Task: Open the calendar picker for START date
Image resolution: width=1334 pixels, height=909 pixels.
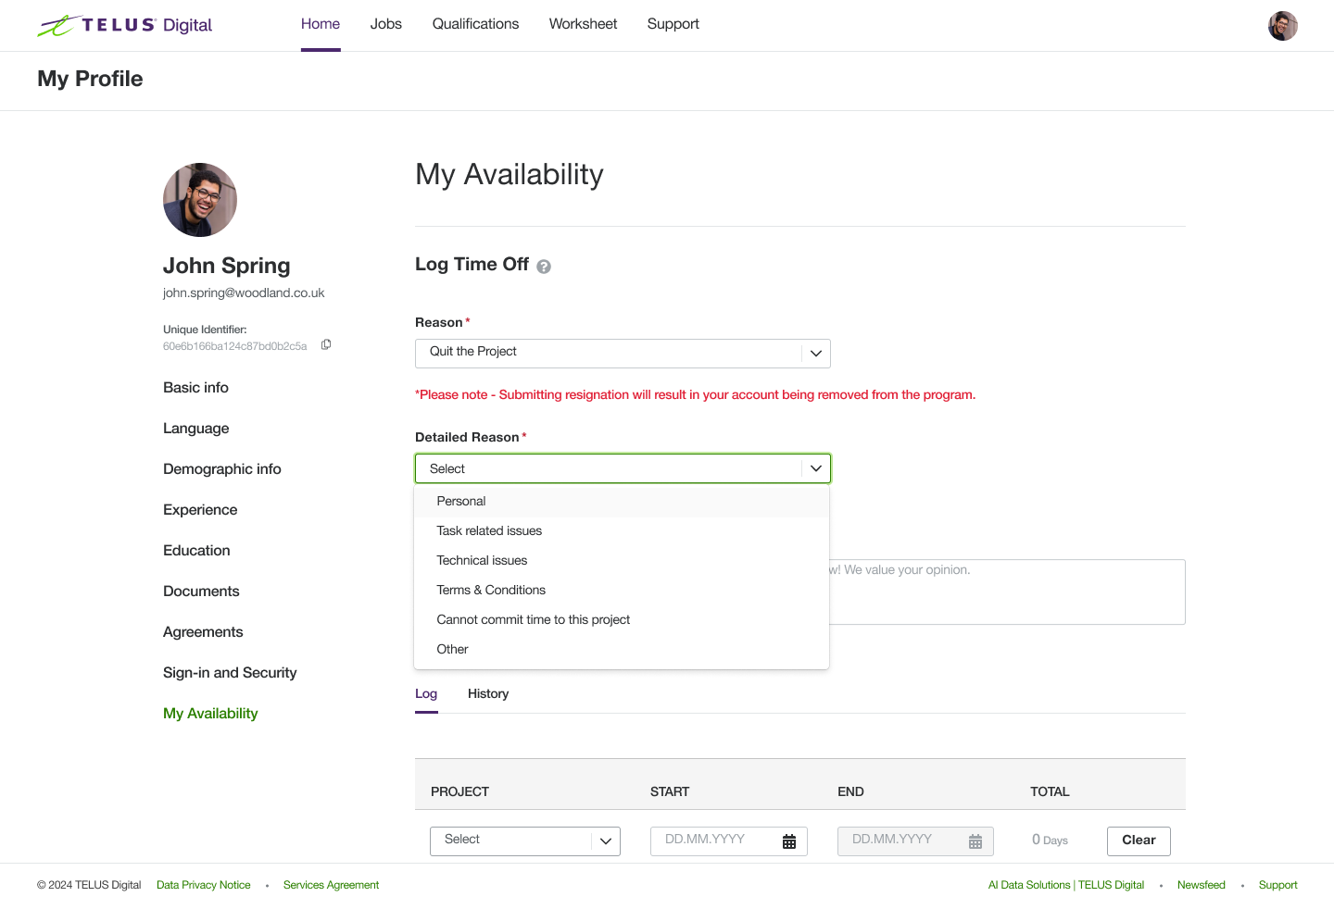Action: pyautogui.click(x=788, y=841)
